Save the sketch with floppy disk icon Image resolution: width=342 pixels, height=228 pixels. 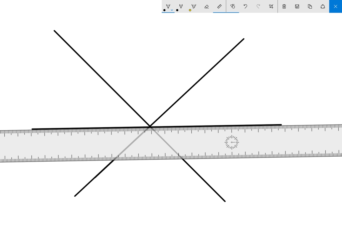297,6
